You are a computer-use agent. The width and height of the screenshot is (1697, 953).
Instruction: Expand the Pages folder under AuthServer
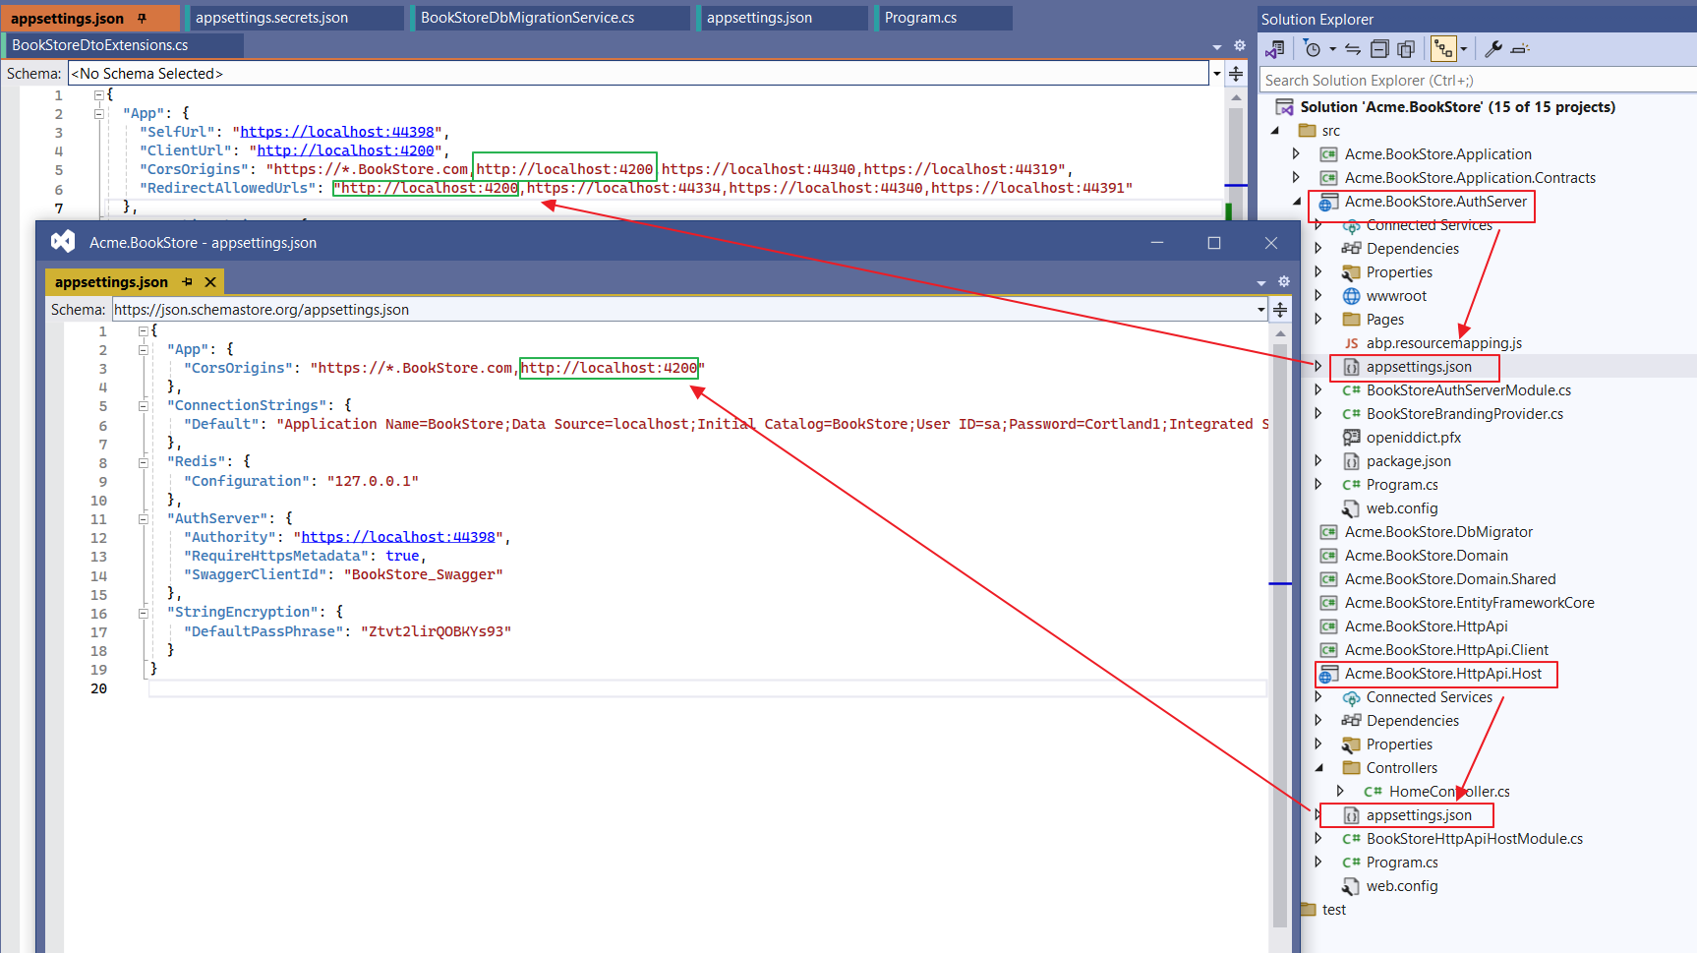point(1318,320)
